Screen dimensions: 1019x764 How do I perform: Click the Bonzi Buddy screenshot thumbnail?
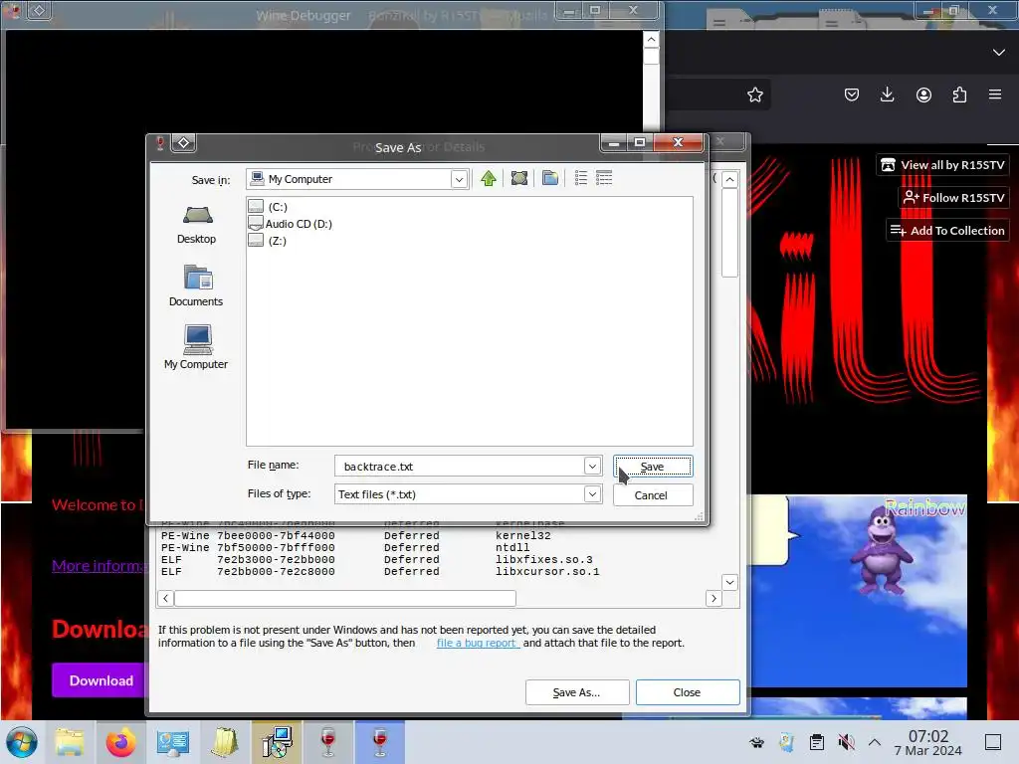[859, 591]
